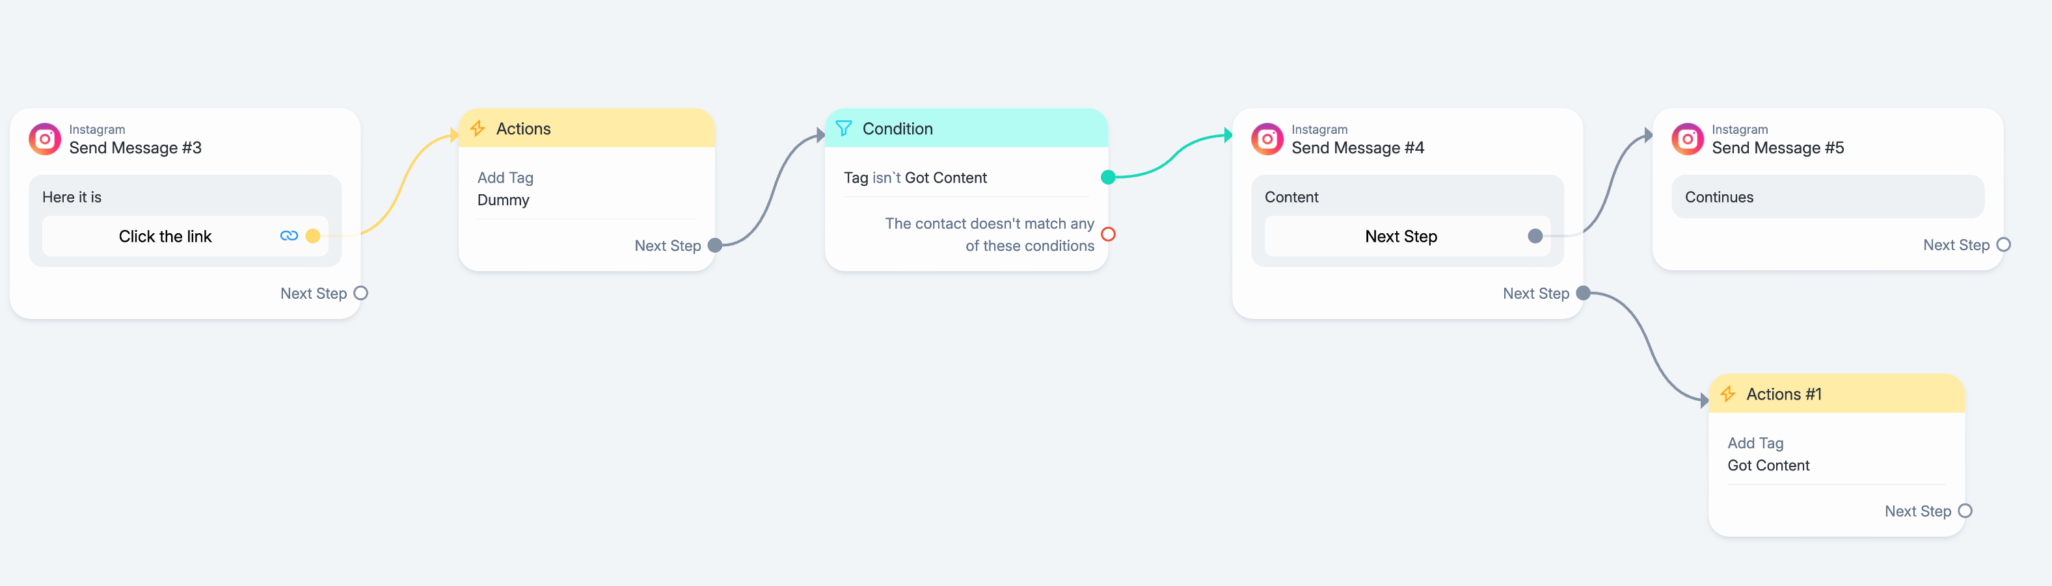Select filled Next Step connector on Actions node
Screen dimensions: 2052x586
tap(715, 246)
